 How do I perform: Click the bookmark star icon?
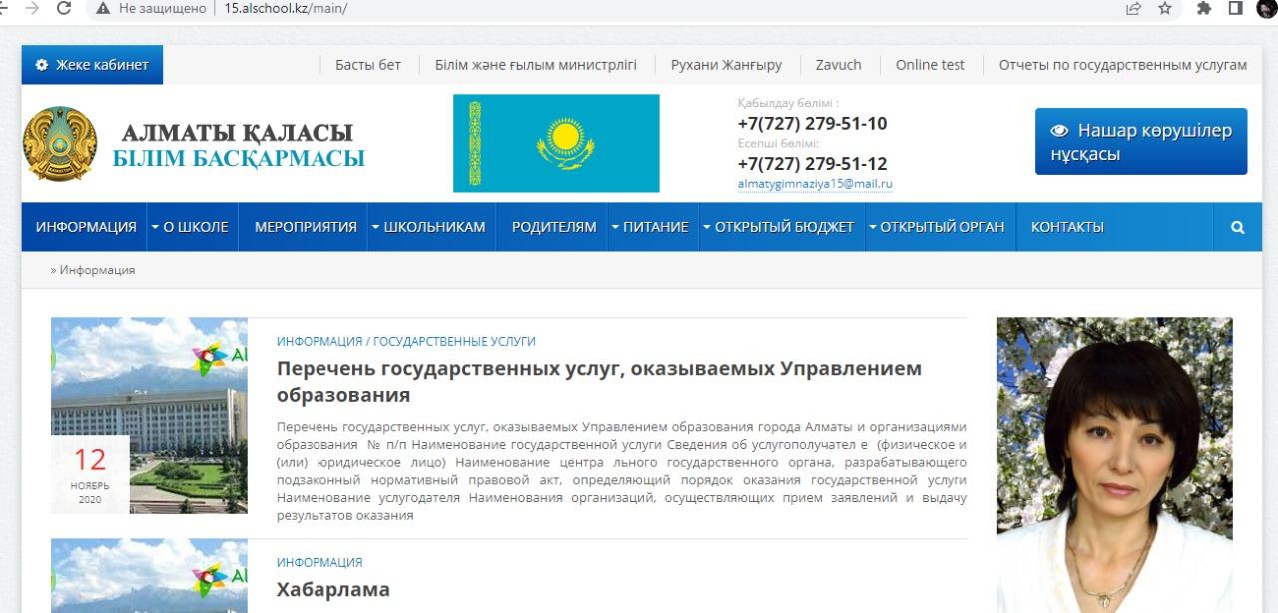(x=1164, y=8)
